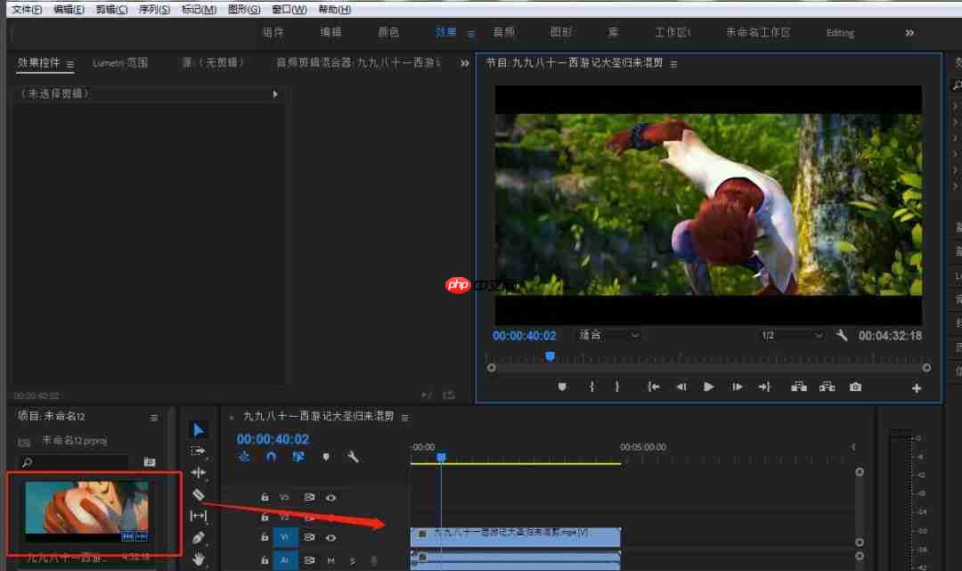Pick the Pen tool in the timeline toolbar

[198, 537]
